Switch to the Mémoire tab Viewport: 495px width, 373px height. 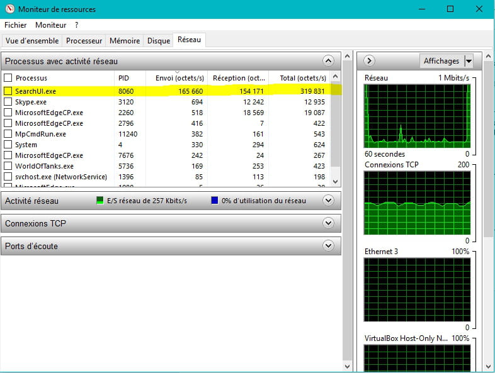point(125,41)
